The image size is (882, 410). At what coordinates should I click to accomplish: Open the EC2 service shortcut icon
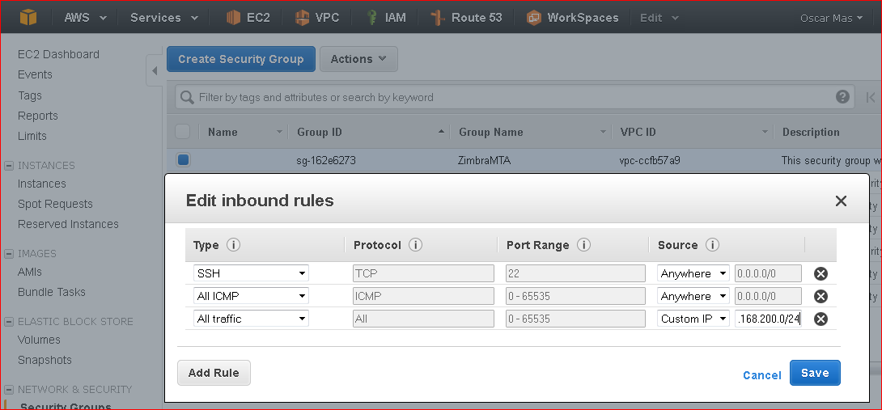click(x=233, y=18)
